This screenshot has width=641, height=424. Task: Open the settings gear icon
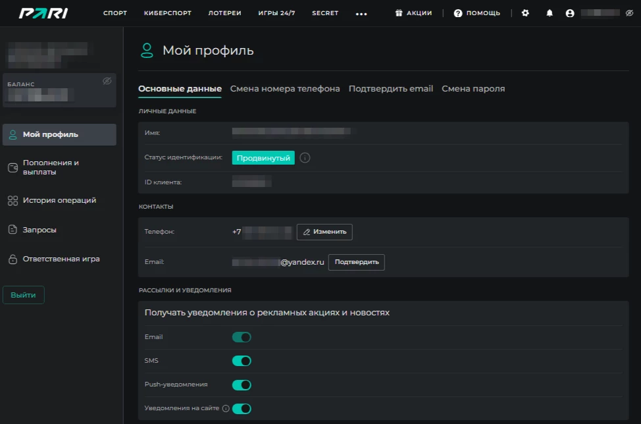(x=525, y=13)
